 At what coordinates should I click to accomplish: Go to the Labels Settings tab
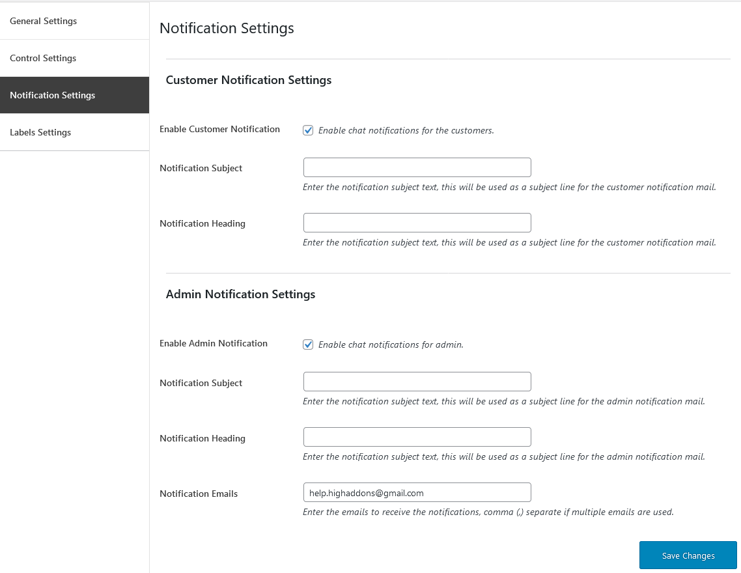[x=75, y=132]
